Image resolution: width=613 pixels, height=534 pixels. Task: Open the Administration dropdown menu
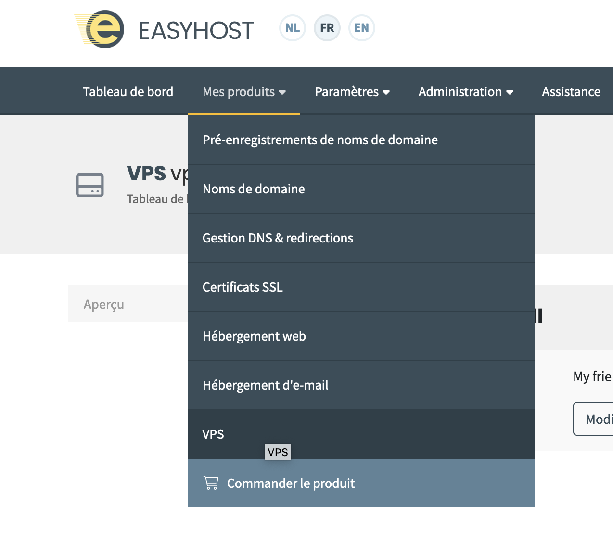click(x=465, y=92)
